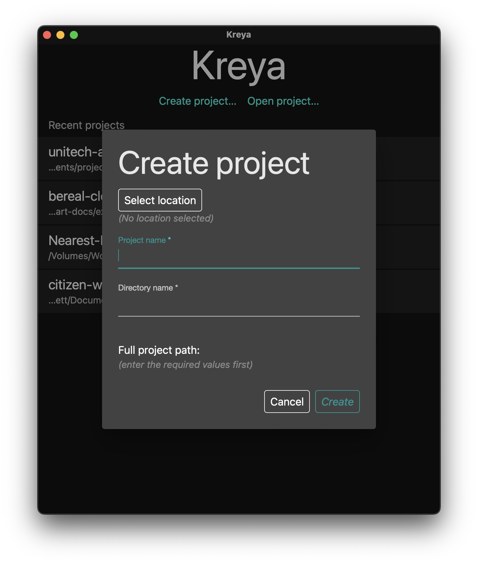Focus the Project name input field

[x=239, y=255]
